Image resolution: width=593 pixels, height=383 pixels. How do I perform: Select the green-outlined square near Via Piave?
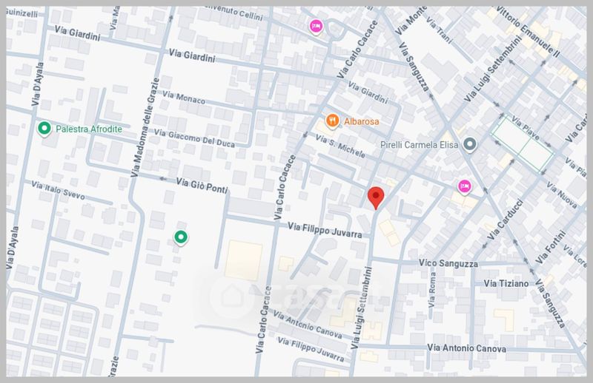pos(523,143)
